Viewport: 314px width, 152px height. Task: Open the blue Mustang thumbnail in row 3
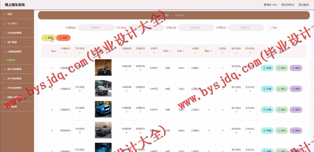103,109
